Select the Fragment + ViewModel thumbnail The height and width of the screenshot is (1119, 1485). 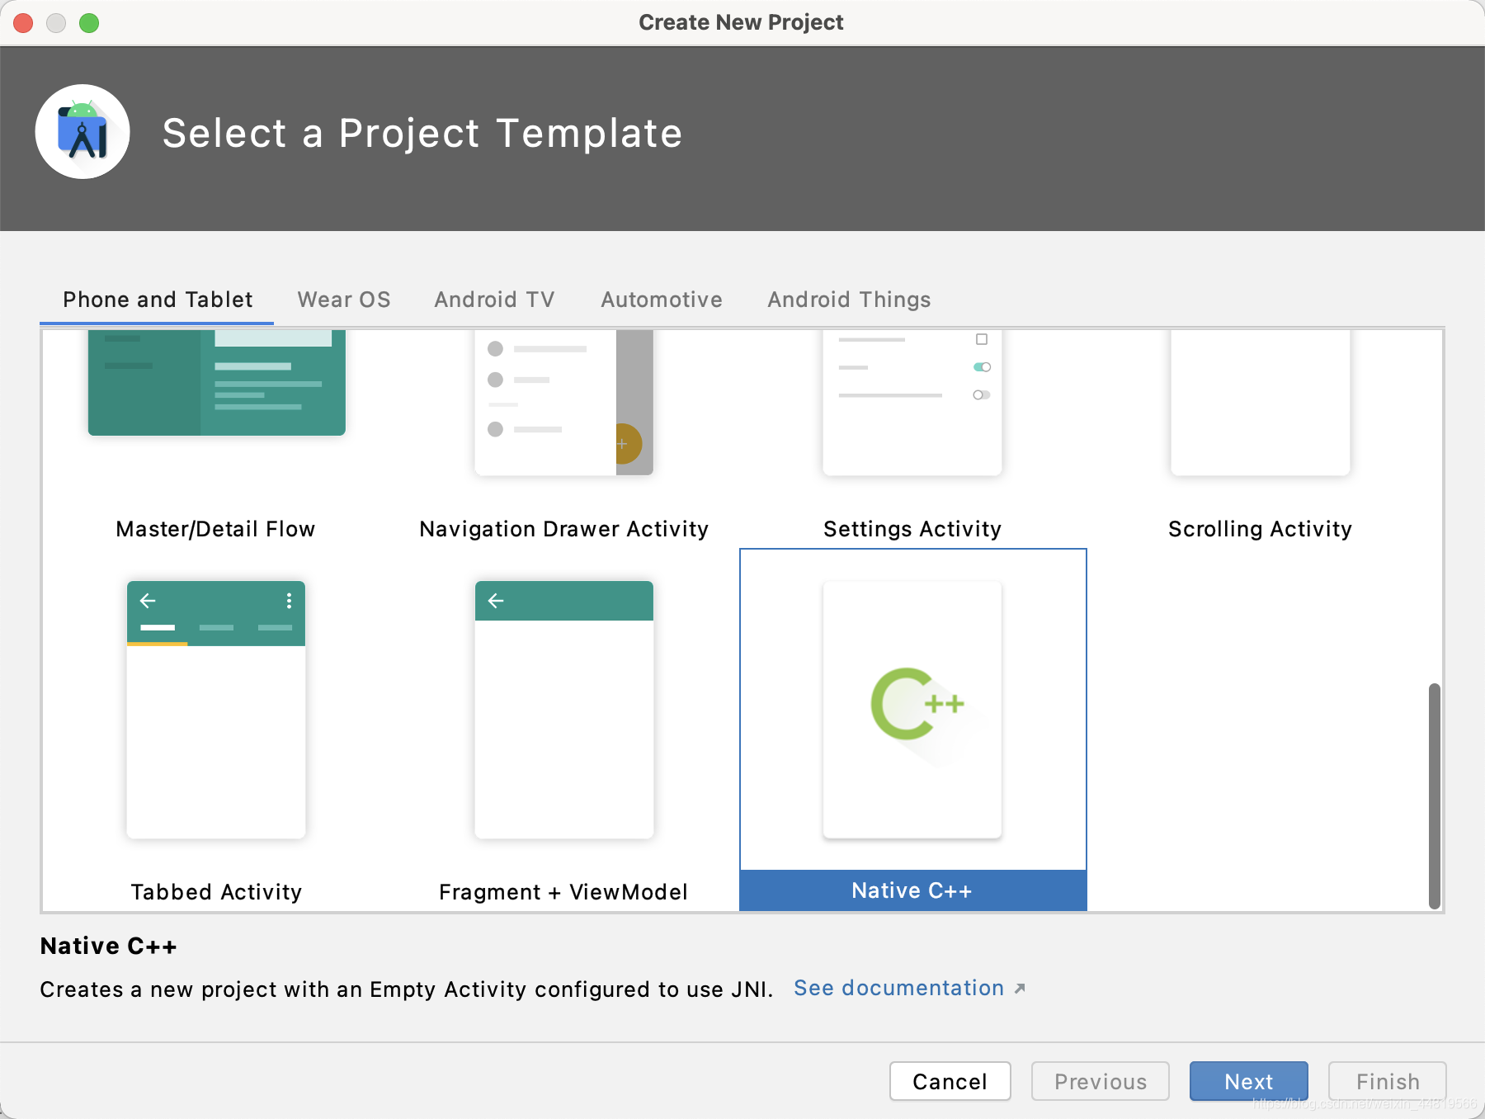pos(564,710)
